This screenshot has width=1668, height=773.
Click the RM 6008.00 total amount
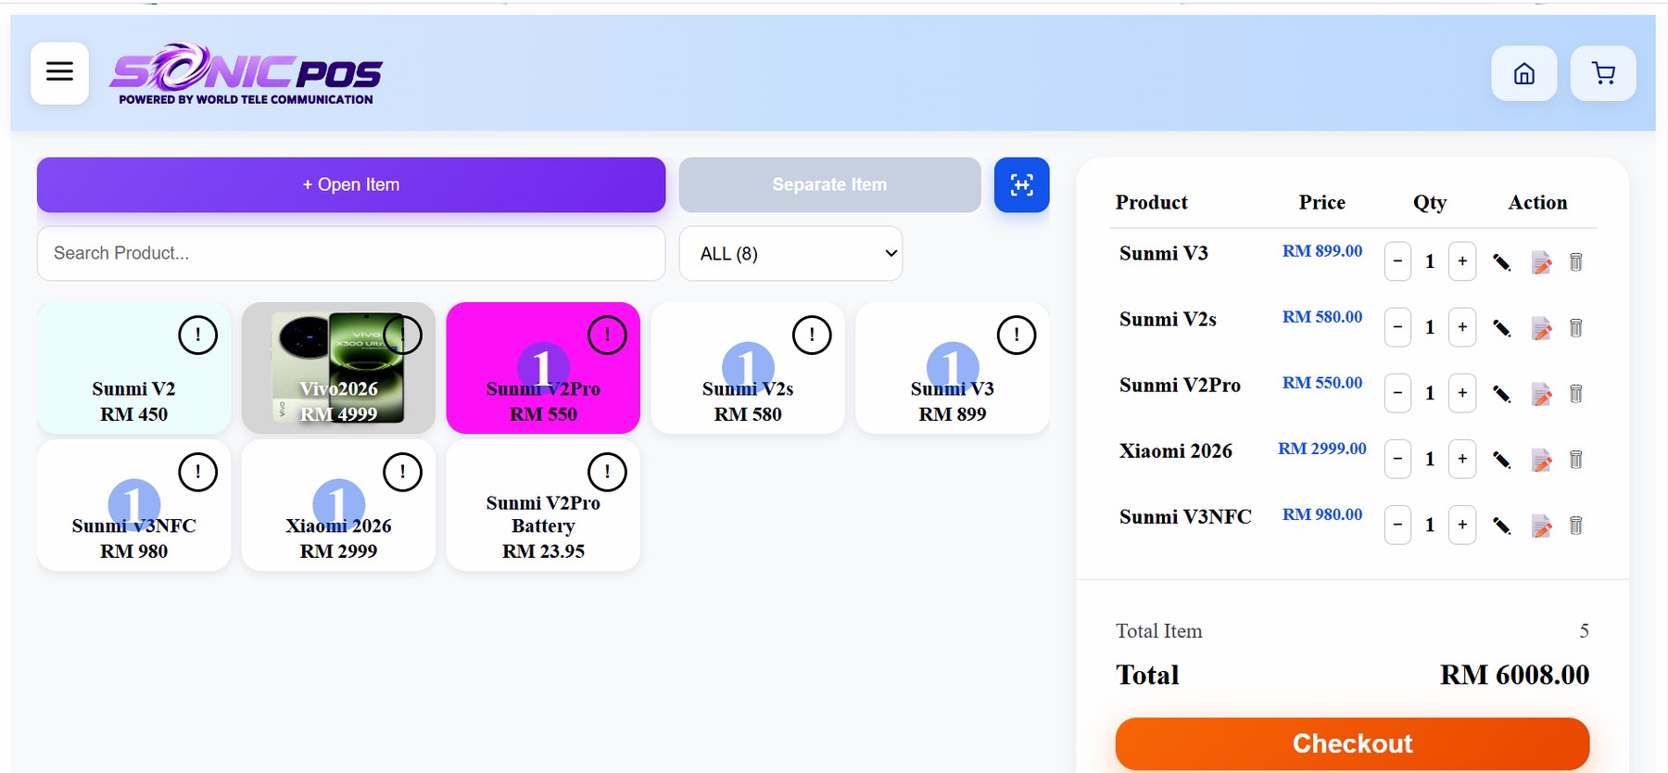(x=1514, y=675)
